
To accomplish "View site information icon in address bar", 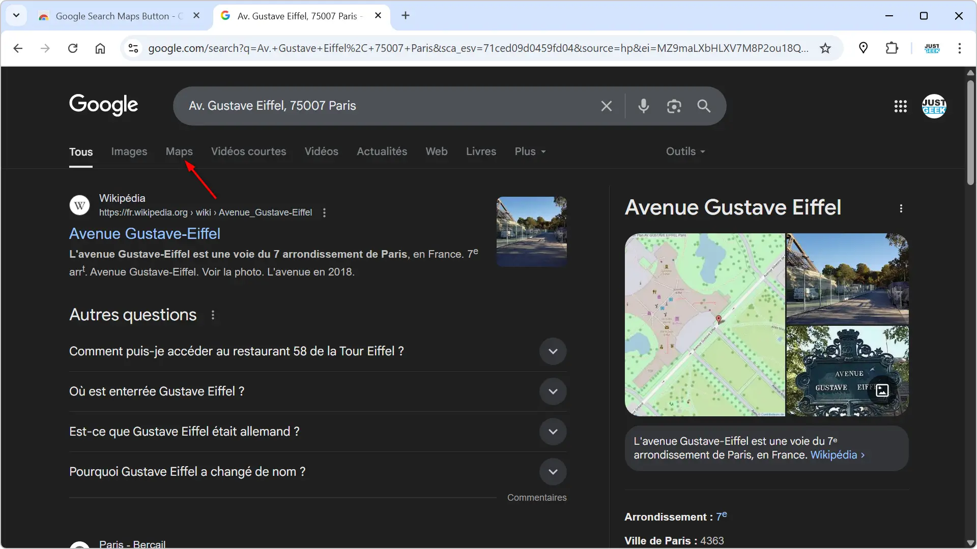I will (133, 48).
